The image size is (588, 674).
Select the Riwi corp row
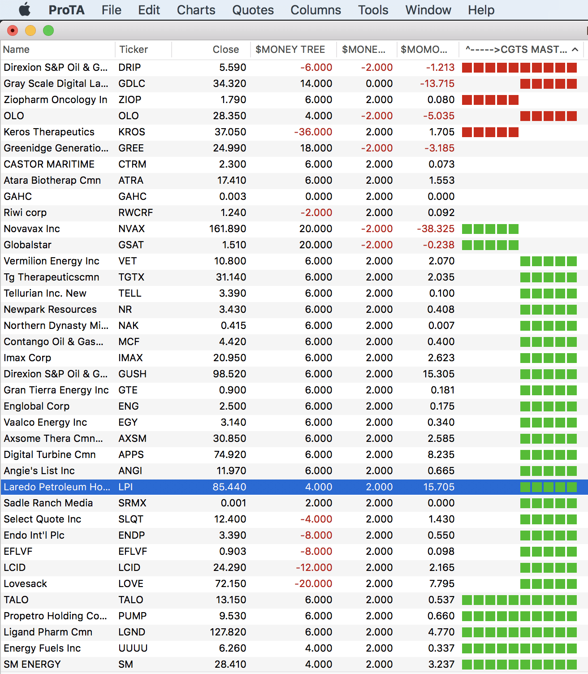point(294,213)
